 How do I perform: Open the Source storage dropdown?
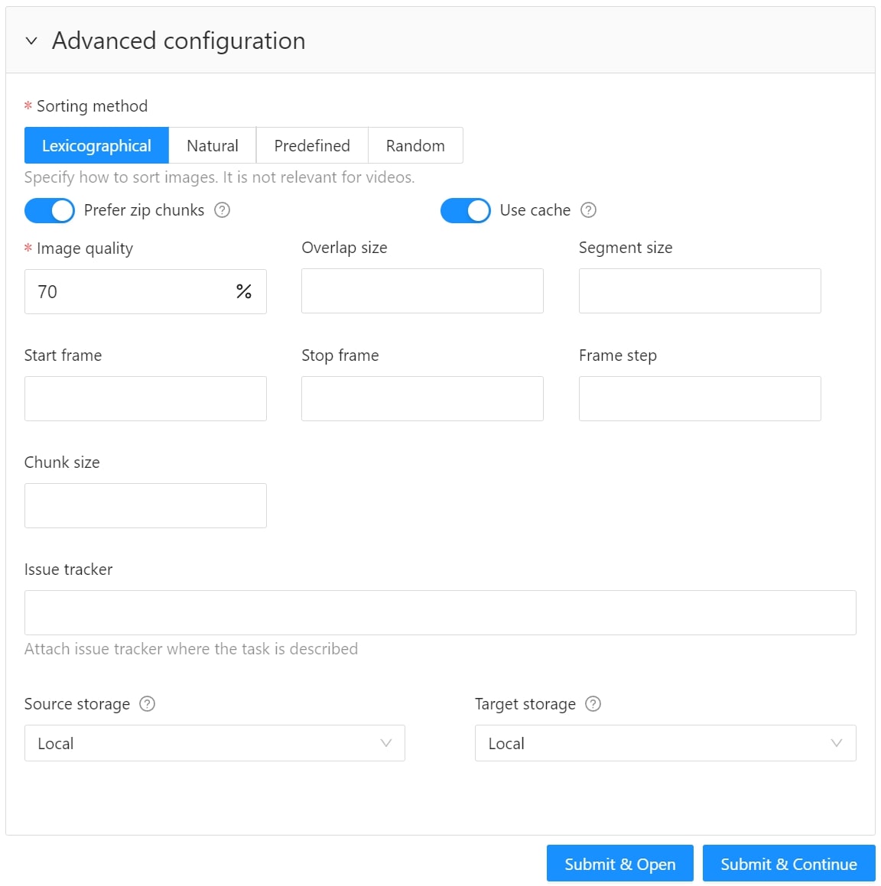pyautogui.click(x=214, y=743)
